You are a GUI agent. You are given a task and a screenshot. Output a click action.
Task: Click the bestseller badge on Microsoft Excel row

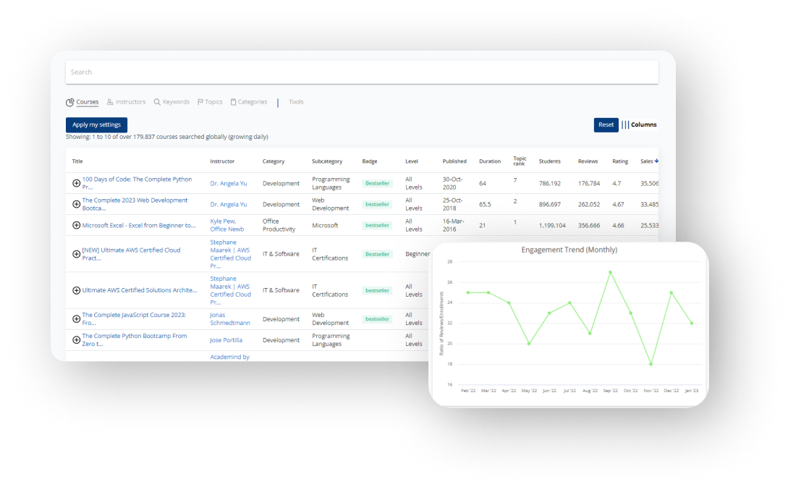(x=378, y=225)
